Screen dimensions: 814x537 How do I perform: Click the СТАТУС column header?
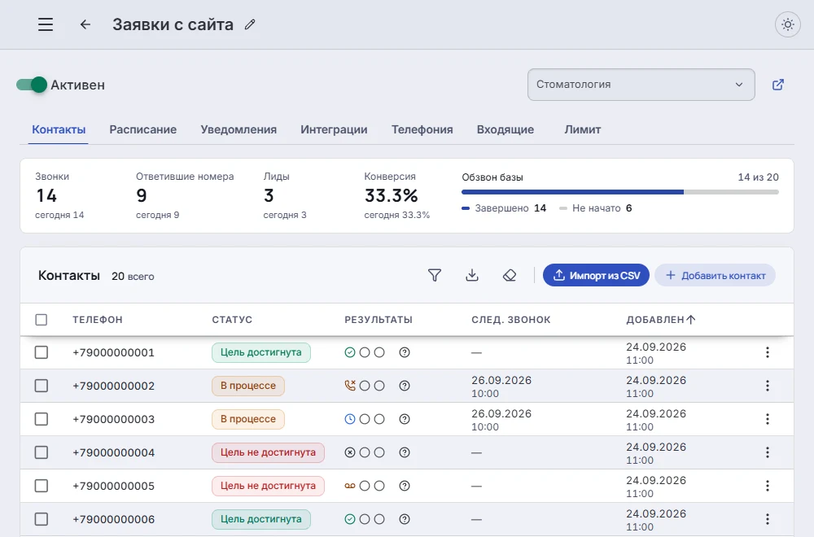(x=232, y=320)
